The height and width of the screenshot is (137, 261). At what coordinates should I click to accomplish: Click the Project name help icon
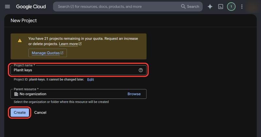tap(141, 70)
